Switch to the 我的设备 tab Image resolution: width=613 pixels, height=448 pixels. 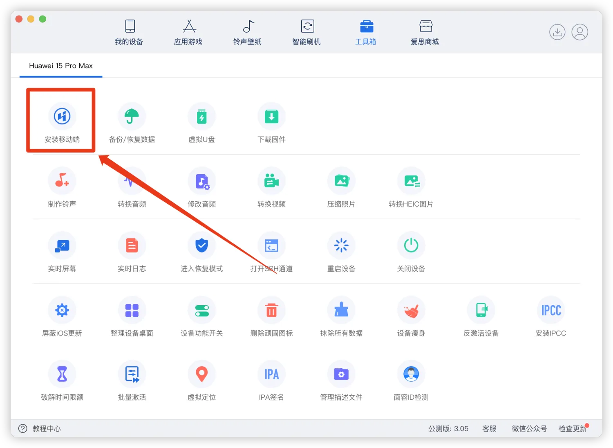point(129,32)
